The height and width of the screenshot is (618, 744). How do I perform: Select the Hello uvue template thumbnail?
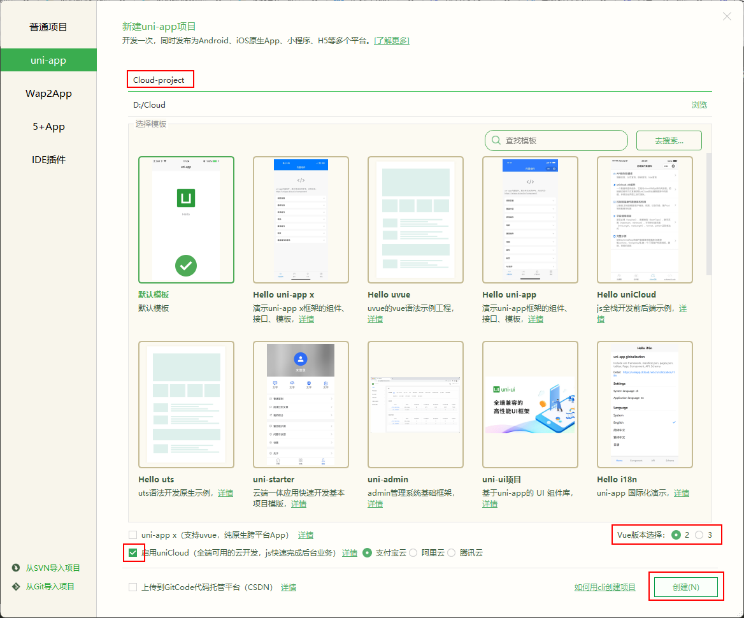[x=415, y=220]
